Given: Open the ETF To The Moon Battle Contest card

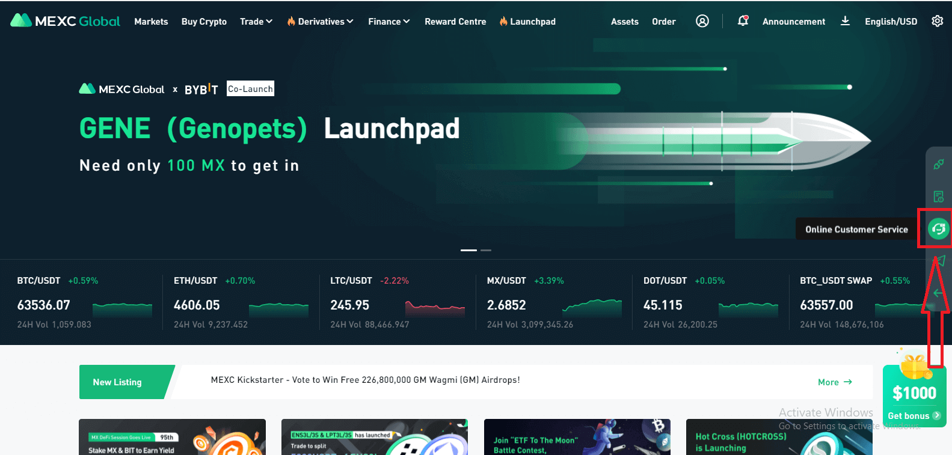Looking at the screenshot, I should (577, 437).
